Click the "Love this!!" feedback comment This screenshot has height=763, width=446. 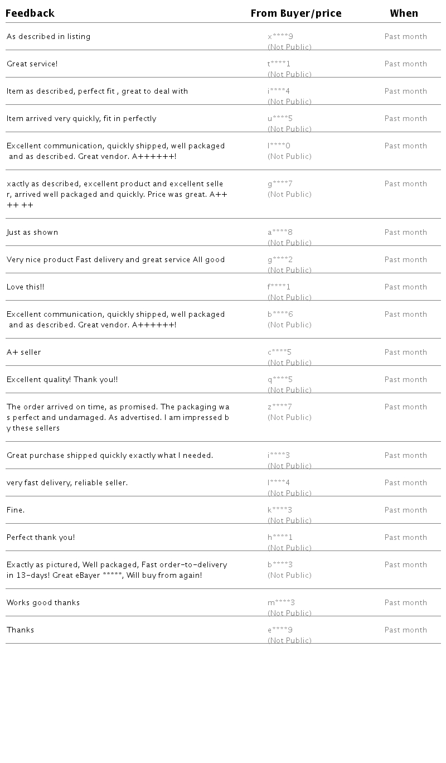(x=26, y=287)
